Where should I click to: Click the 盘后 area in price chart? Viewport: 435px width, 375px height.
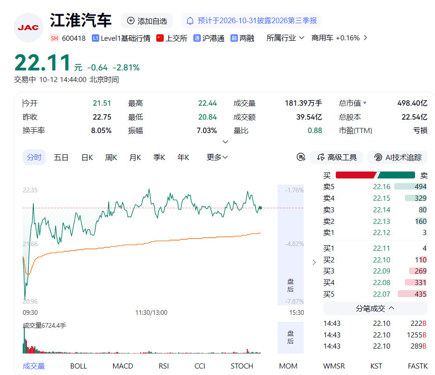(x=290, y=245)
